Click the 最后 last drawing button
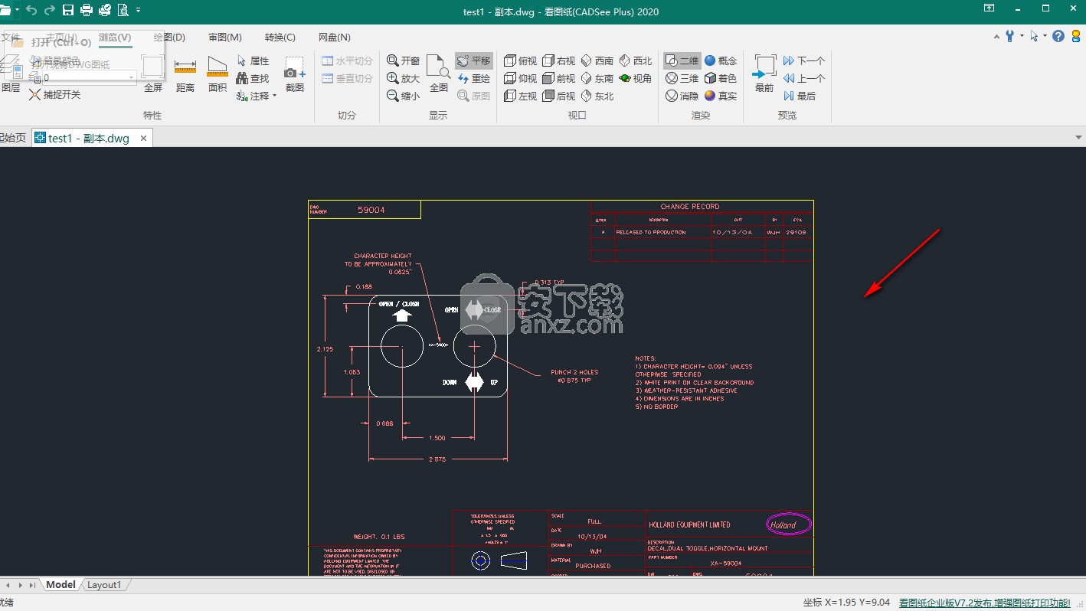This screenshot has width=1086, height=611. pos(800,96)
